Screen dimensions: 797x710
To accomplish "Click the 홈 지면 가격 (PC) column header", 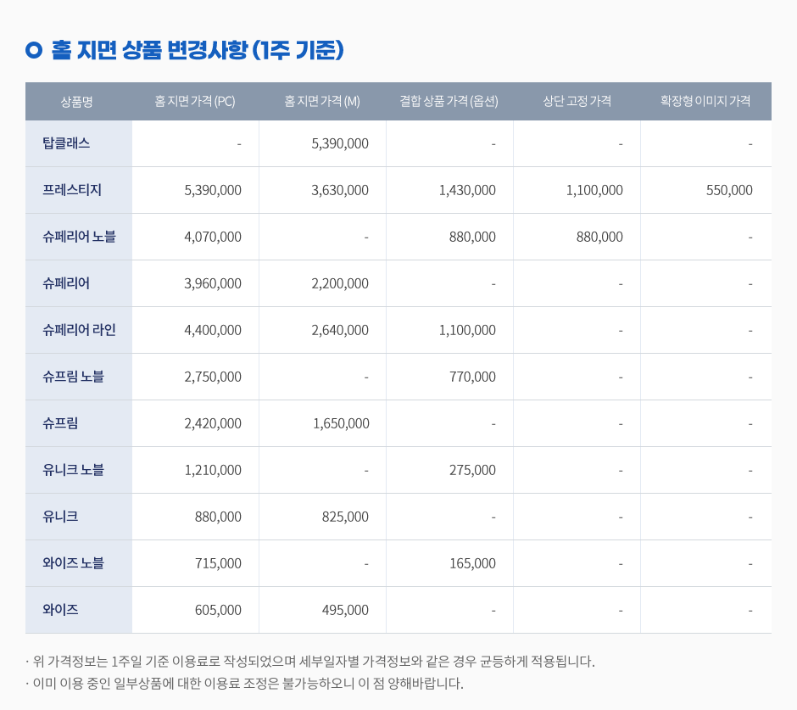I will [x=195, y=101].
